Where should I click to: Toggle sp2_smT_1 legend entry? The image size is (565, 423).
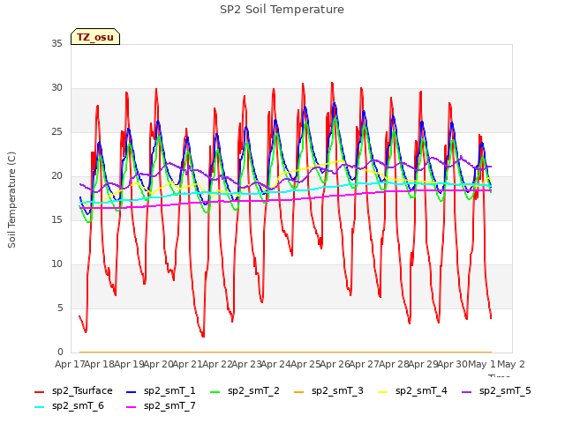click(161, 390)
